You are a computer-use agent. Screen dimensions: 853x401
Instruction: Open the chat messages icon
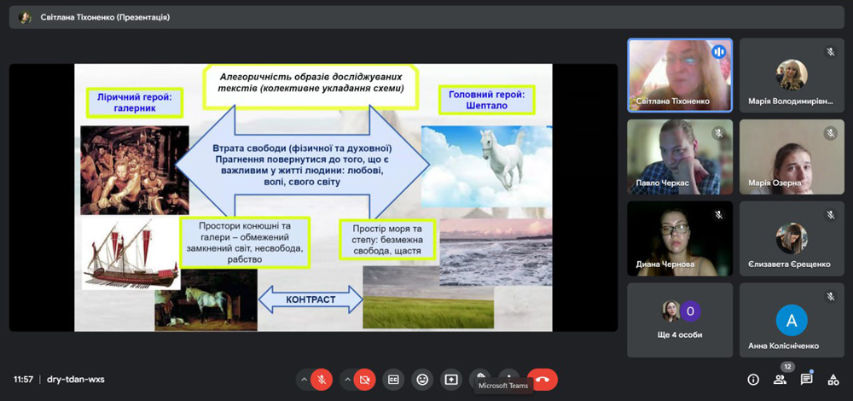[806, 380]
